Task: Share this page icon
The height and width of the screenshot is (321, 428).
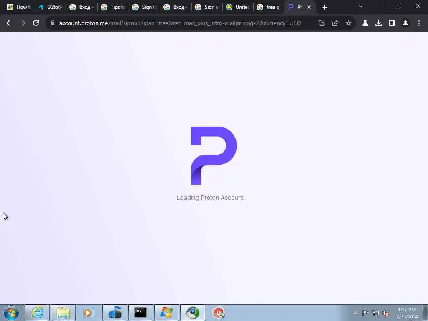Action: coord(335,23)
